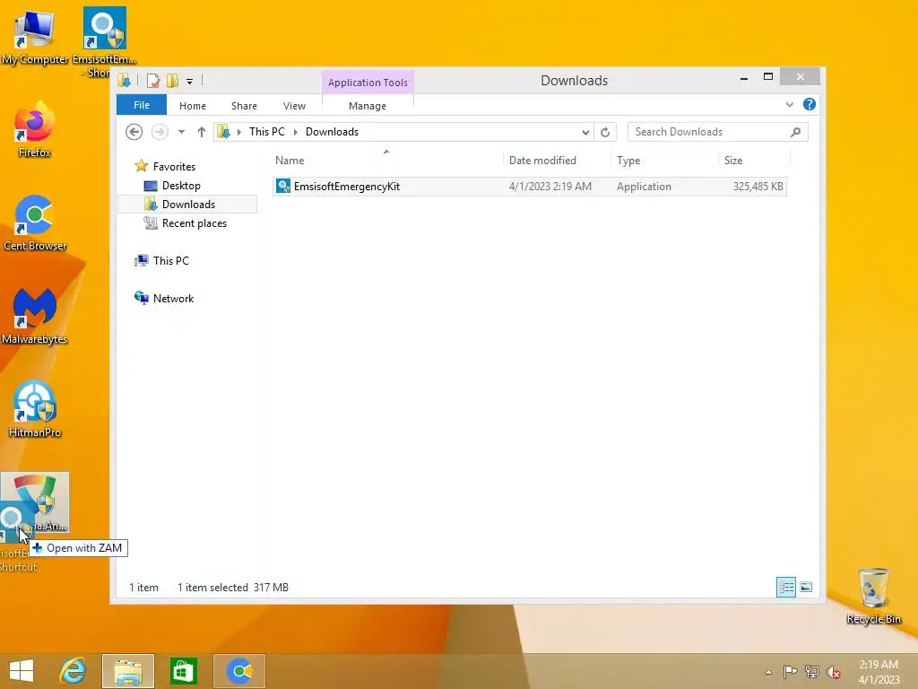The height and width of the screenshot is (689, 918).
Task: Expand the address bar history dropdown
Action: pos(585,132)
